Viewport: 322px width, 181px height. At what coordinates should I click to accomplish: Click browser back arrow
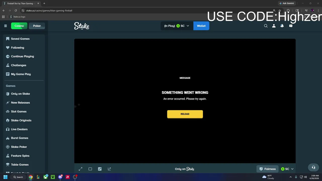[x=4, y=11]
